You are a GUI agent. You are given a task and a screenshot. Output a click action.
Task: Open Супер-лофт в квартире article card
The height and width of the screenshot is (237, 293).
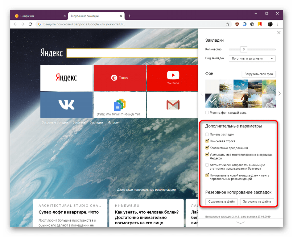tap(70, 213)
